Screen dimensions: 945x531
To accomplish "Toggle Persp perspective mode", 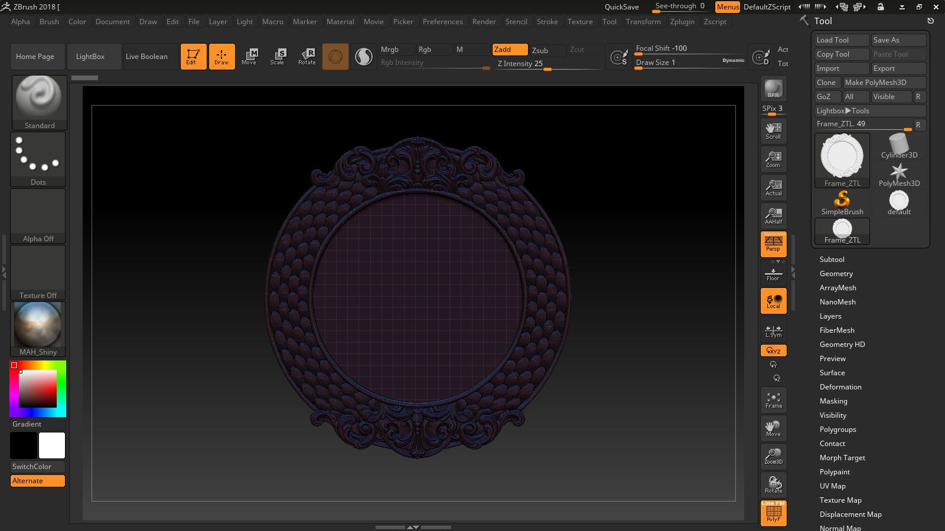I will tap(773, 244).
